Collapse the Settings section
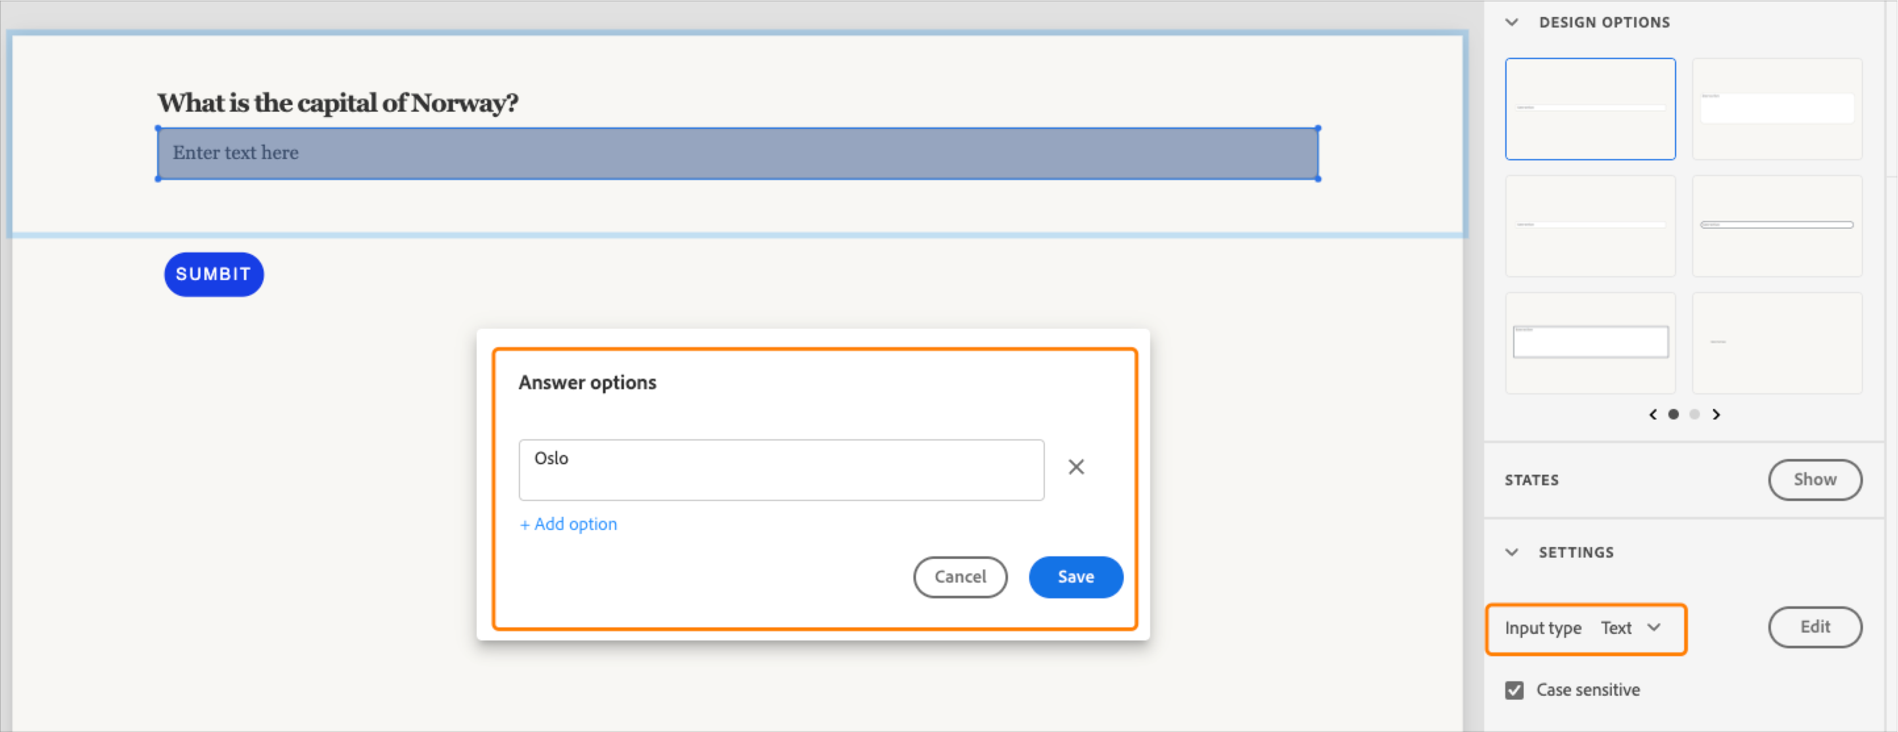 coord(1512,551)
